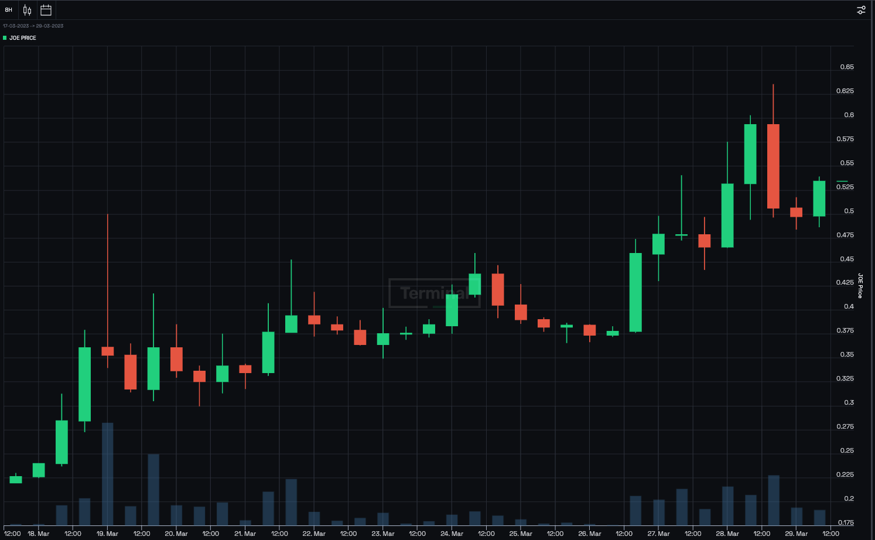Screen dimensions: 875x540
Task: Click the 26. Mar time axis label
Action: (x=590, y=534)
